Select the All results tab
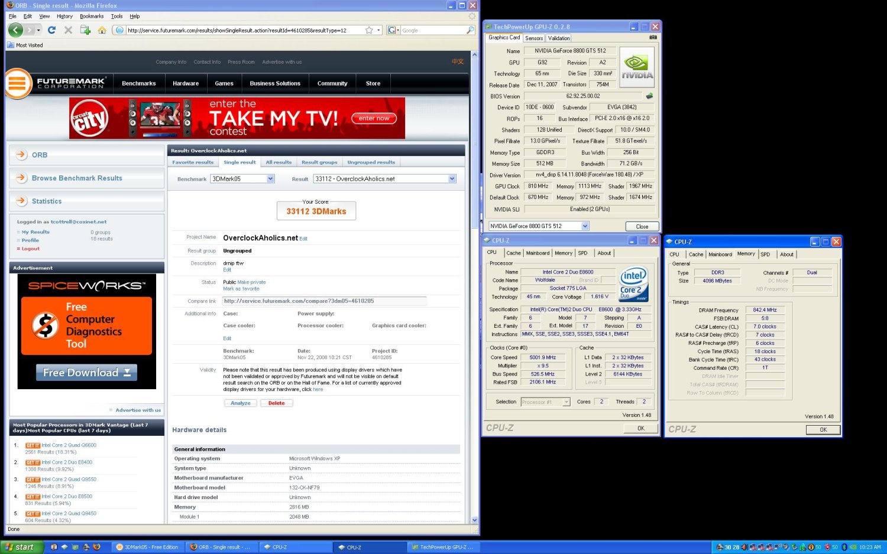The height and width of the screenshot is (554, 887). tap(279, 162)
